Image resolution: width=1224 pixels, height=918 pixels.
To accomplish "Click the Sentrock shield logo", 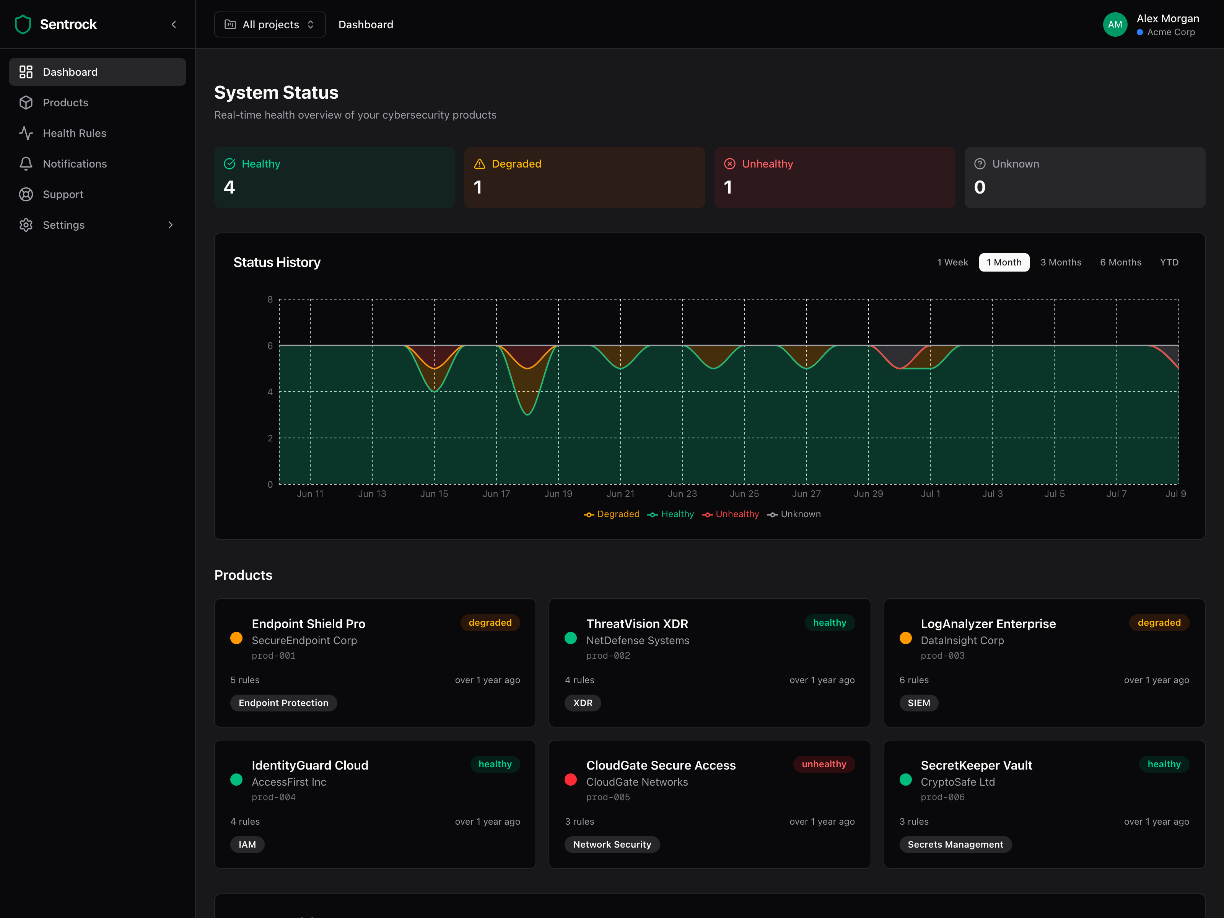I will pos(23,24).
